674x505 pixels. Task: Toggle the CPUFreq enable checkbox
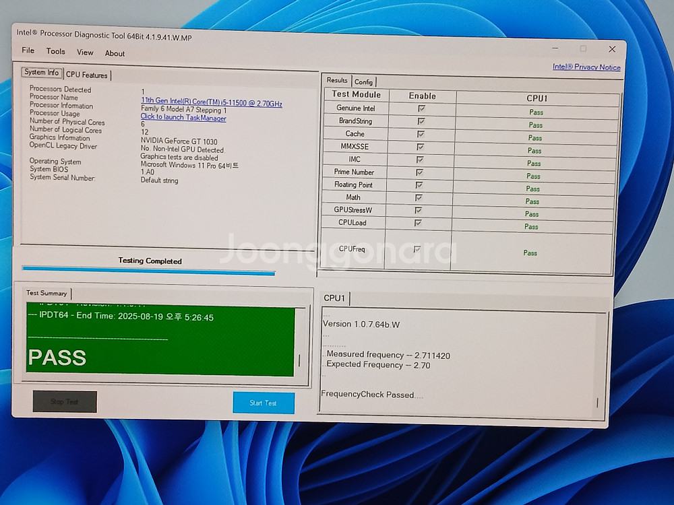click(x=417, y=249)
